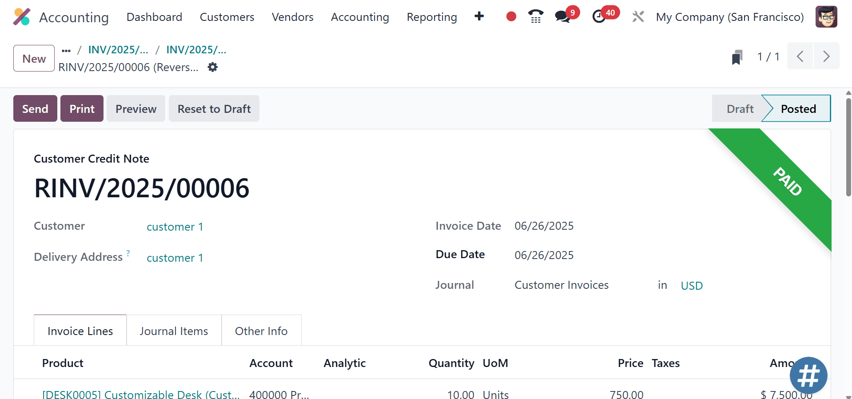Viewport: 852px width, 399px height.
Task: Open the conversations chat icon with 9 badge
Action: click(563, 16)
